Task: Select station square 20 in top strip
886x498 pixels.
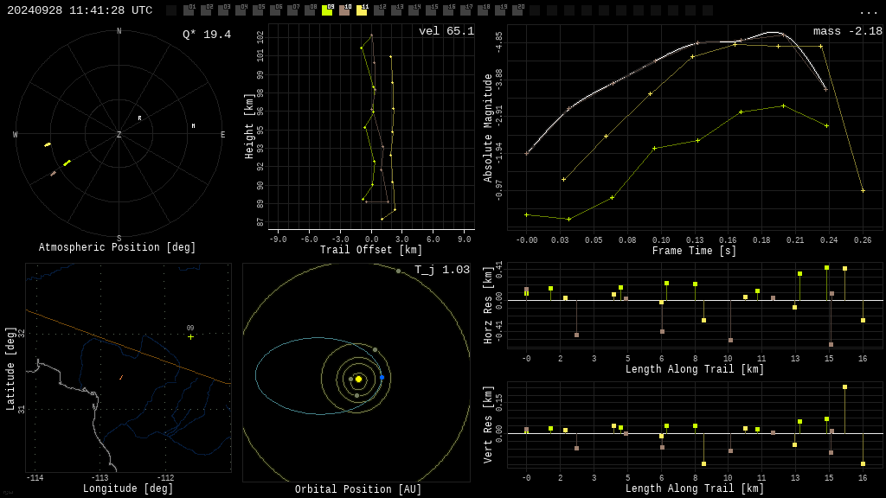Action: point(517,10)
